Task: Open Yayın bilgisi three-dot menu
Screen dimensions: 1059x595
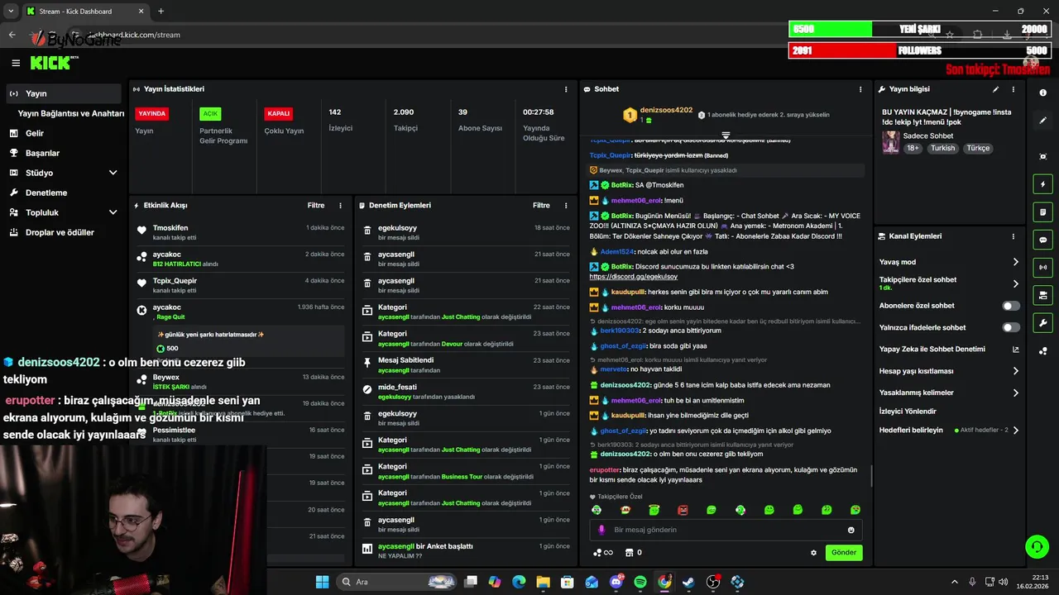Action: 1013,89
